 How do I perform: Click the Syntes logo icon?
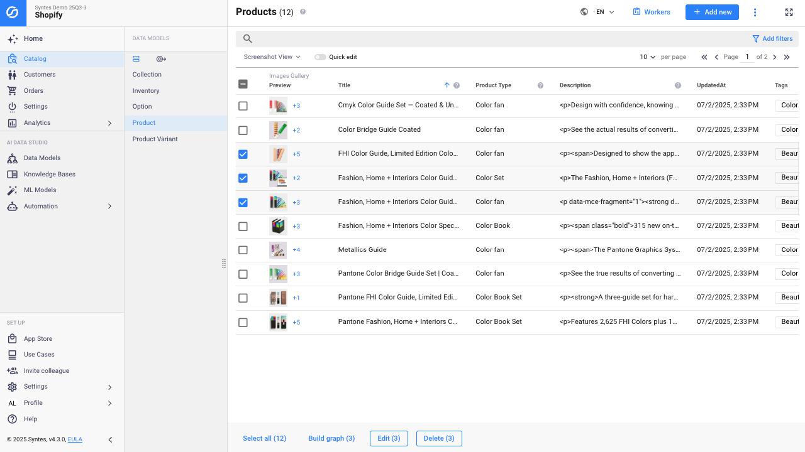click(13, 13)
